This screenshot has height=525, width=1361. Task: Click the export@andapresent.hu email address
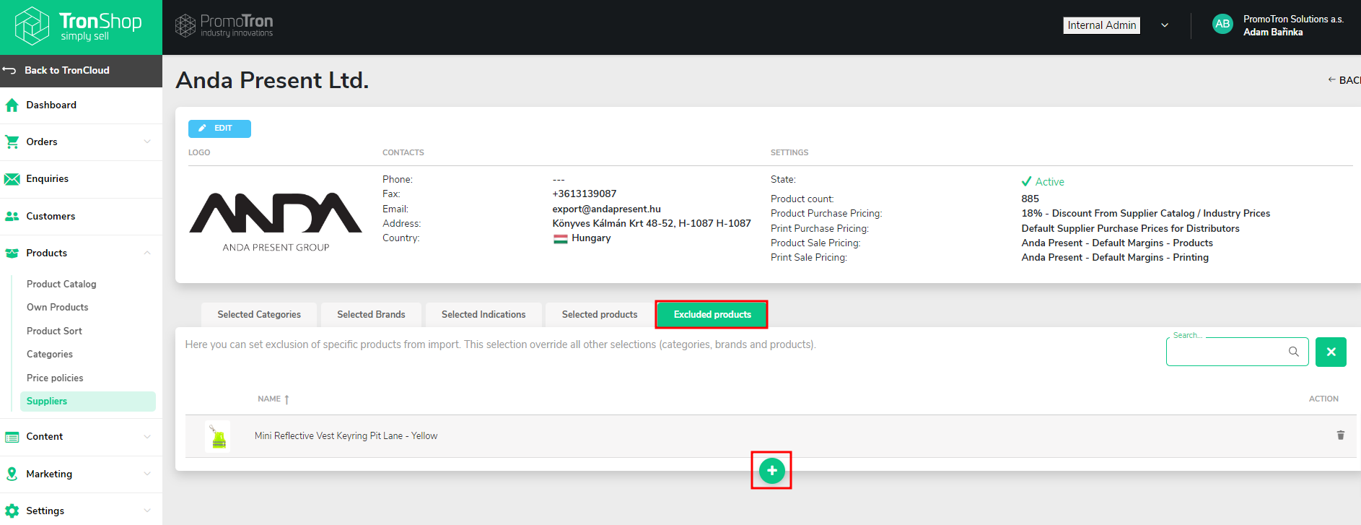[x=606, y=209]
